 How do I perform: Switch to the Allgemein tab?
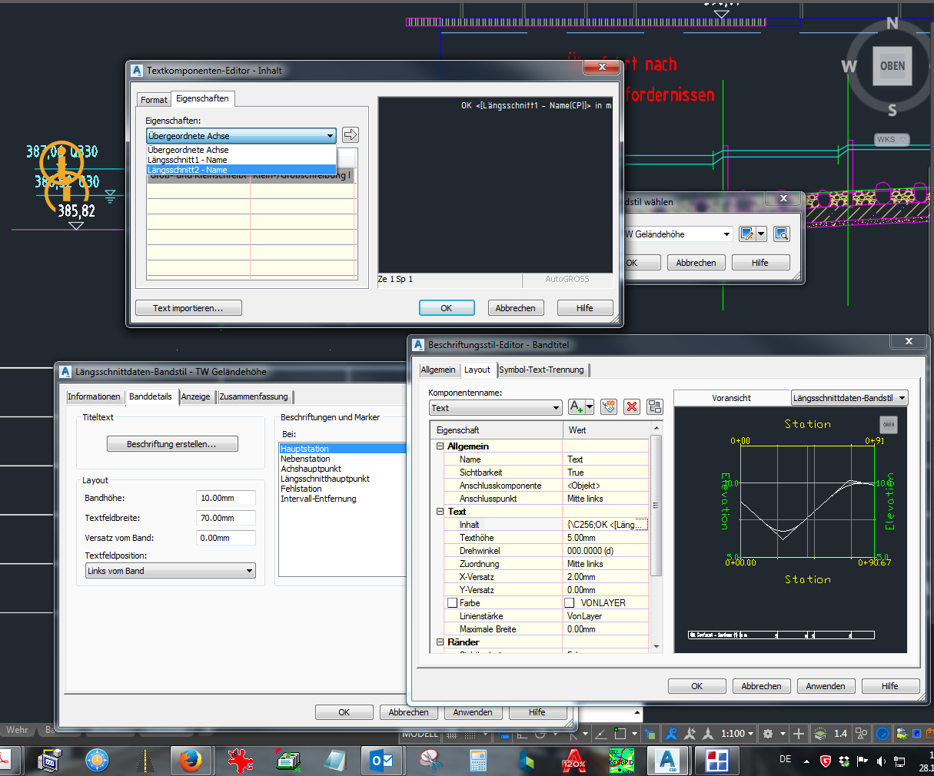pos(438,370)
